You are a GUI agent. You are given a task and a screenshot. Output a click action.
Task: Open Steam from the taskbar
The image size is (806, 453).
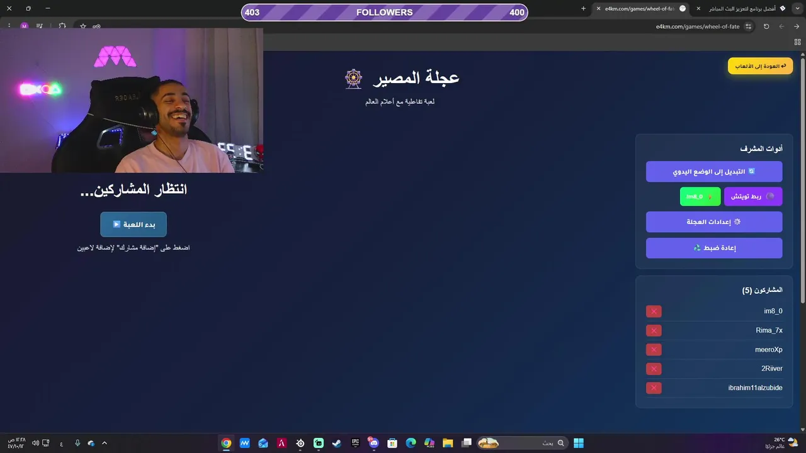(337, 443)
